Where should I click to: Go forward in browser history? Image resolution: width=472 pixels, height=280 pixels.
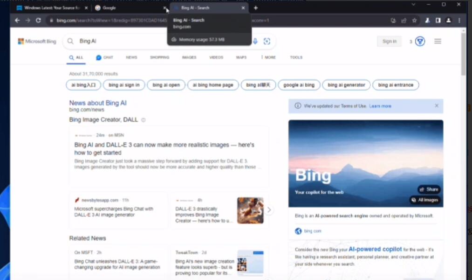coord(27,20)
